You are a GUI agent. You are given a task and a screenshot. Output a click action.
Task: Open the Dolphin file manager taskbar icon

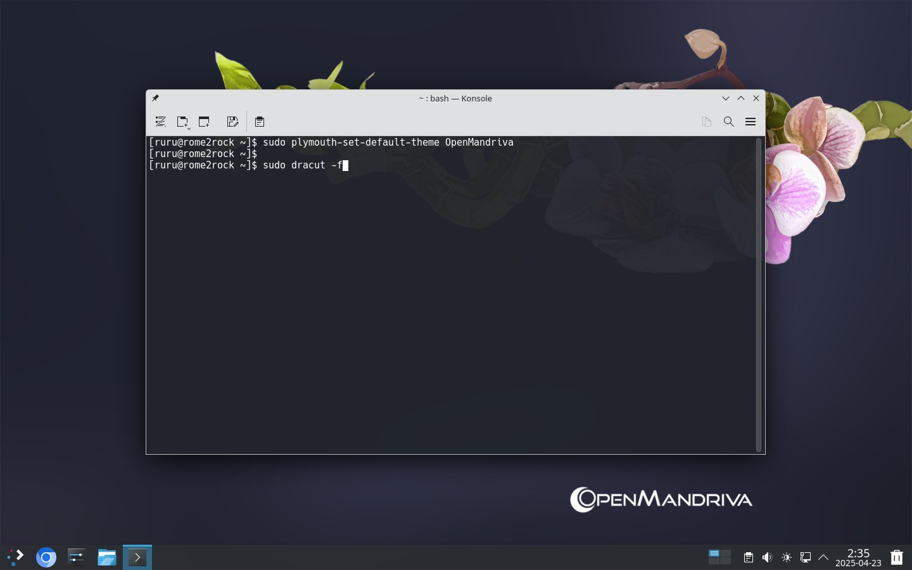pyautogui.click(x=107, y=557)
